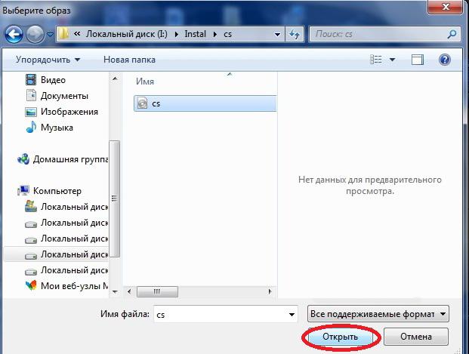The image size is (469, 354).
Task: Open 'Все поддерживаемые формат' file type dropdown
Action: (378, 314)
